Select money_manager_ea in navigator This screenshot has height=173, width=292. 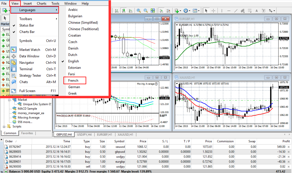[31, 113]
